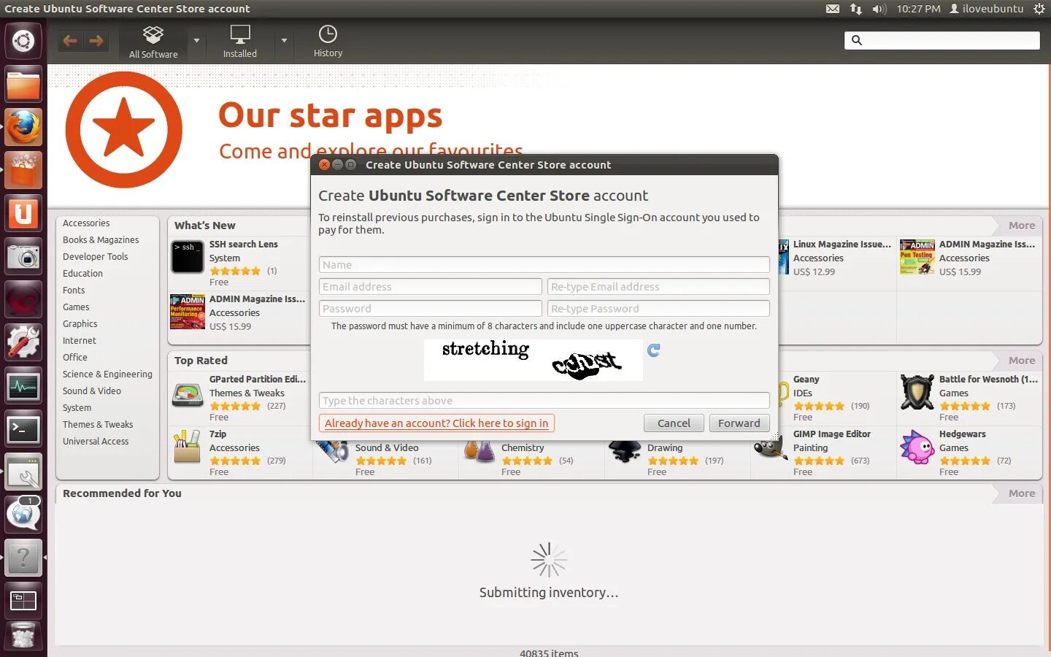Viewport: 1051px width, 657px height.
Task: Select the Science & Engineering category
Action: [x=107, y=374]
